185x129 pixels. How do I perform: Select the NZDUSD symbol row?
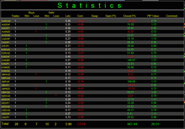click(92, 107)
